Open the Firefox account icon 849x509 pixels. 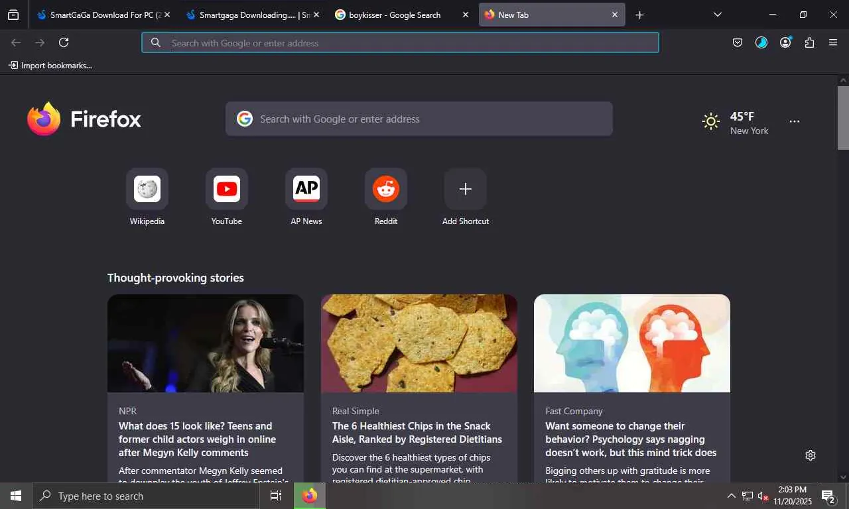786,42
